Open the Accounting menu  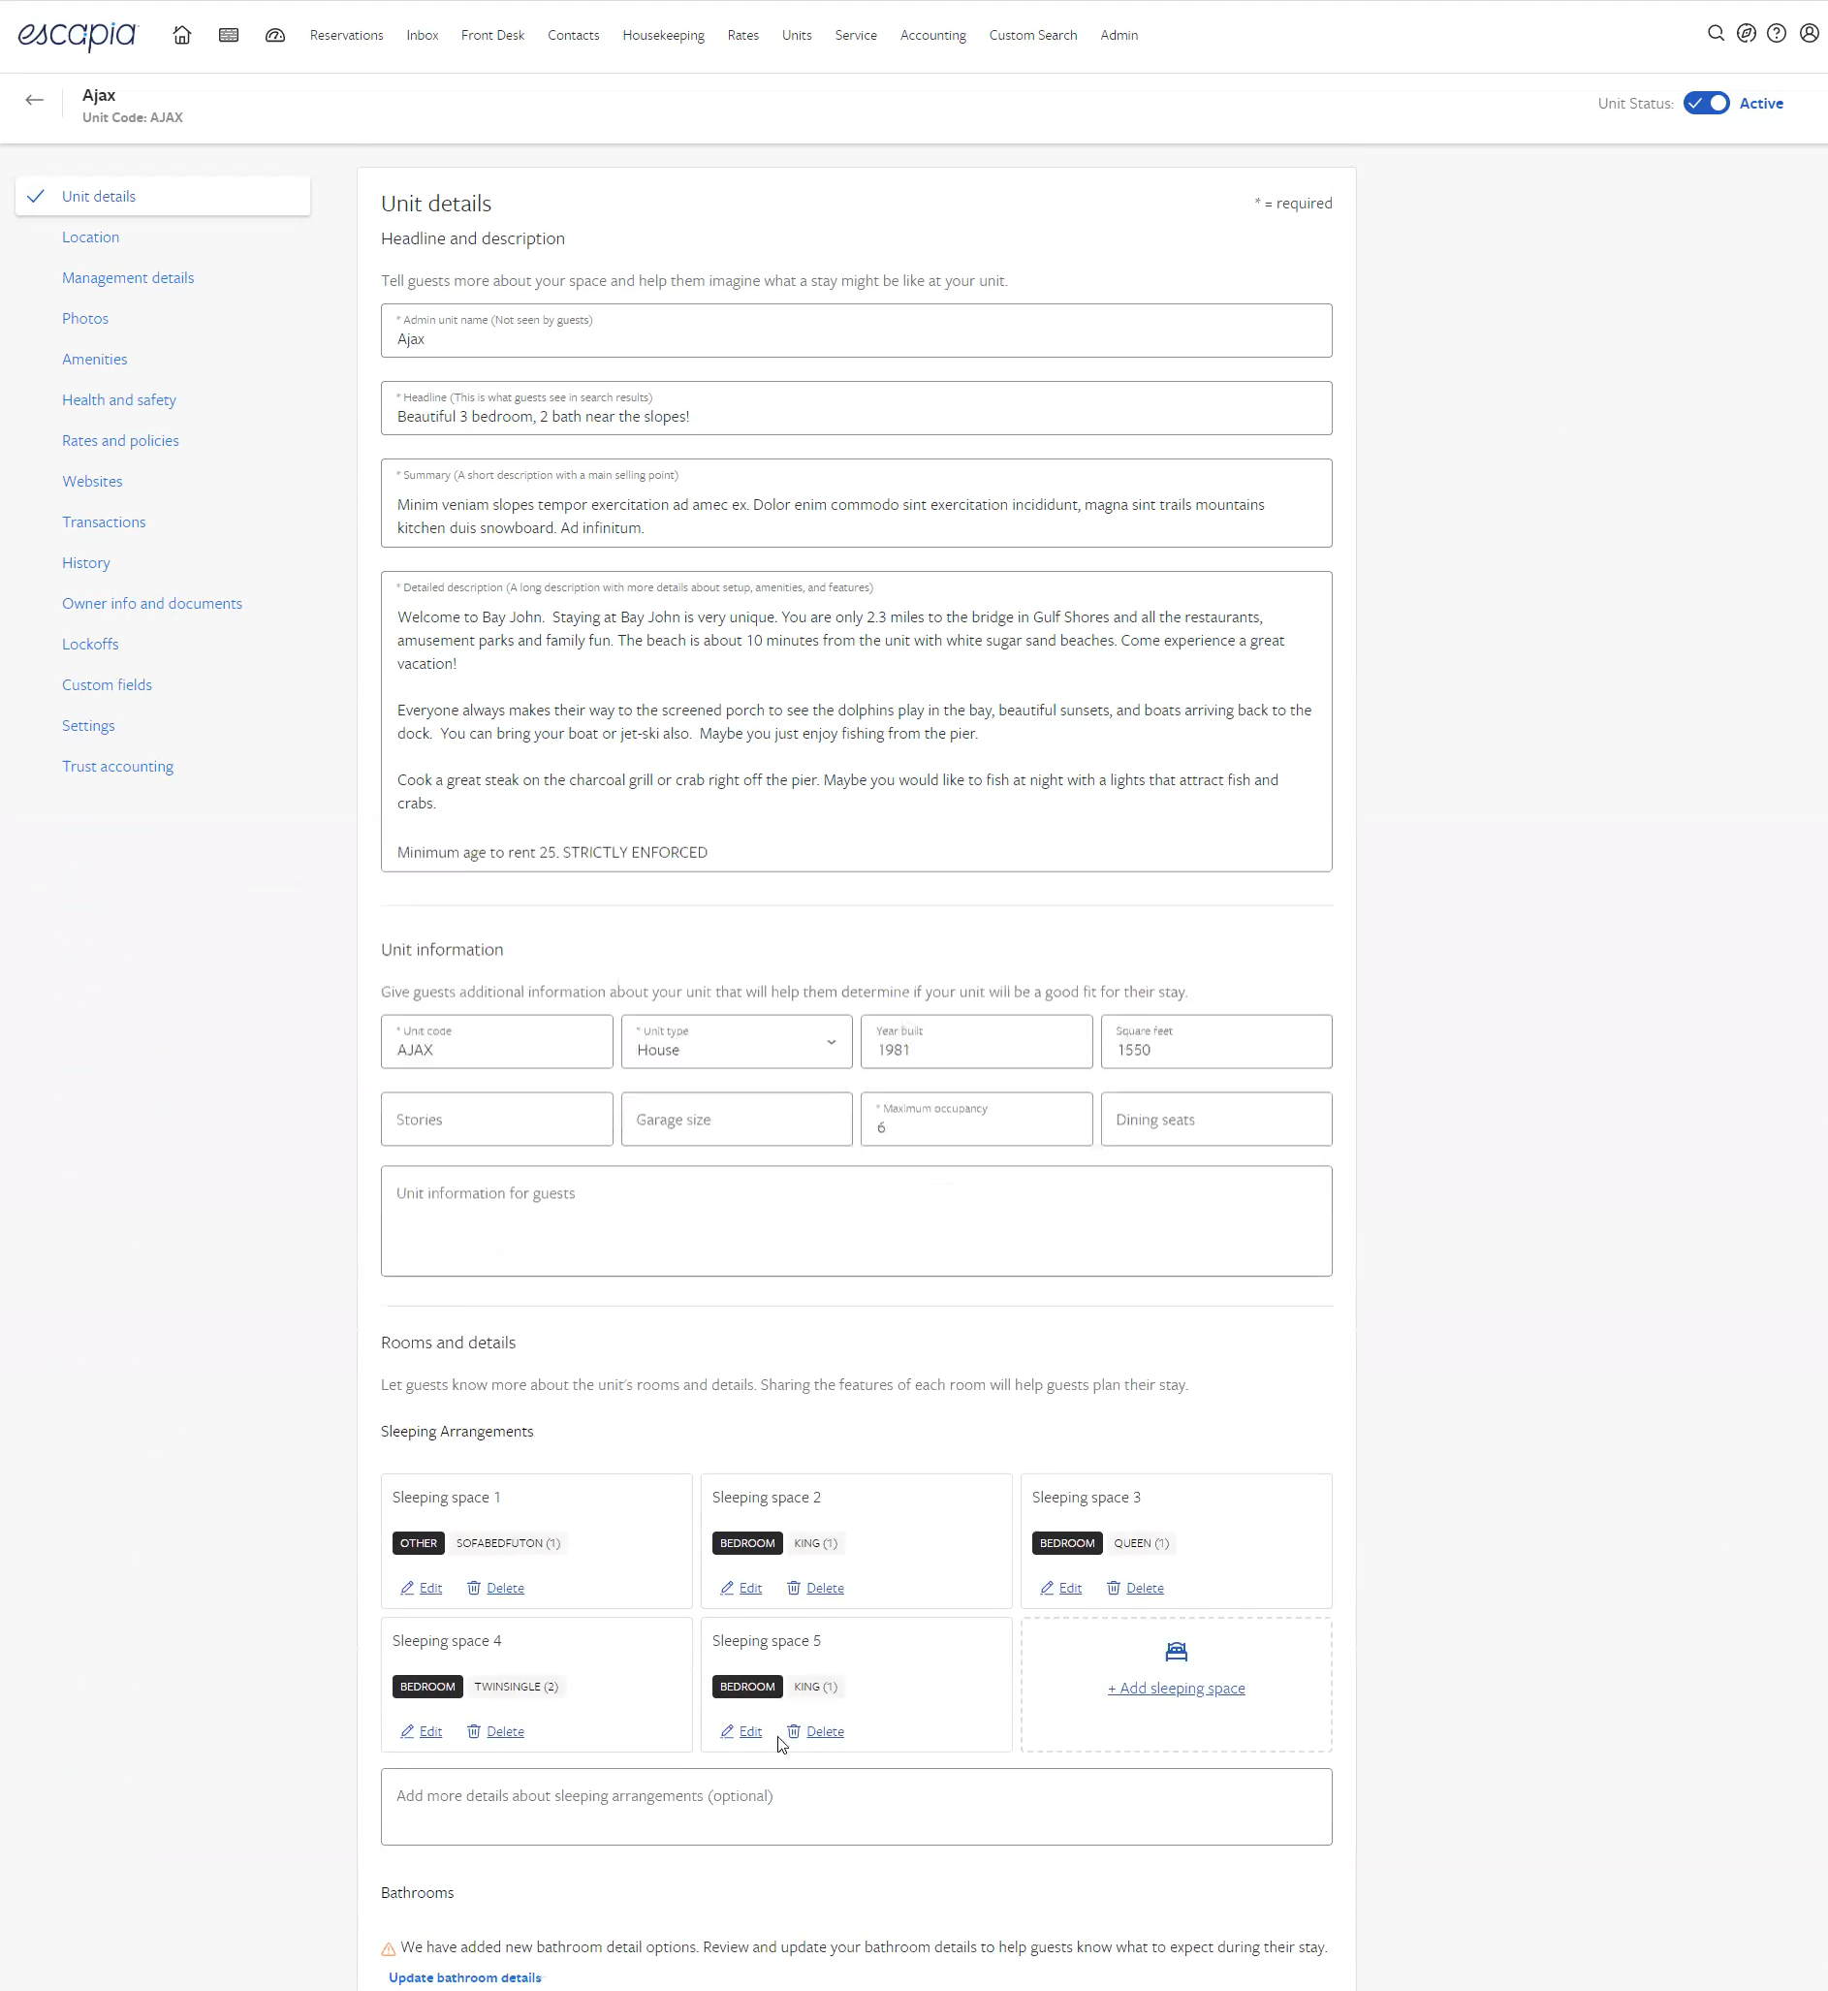[x=932, y=35]
